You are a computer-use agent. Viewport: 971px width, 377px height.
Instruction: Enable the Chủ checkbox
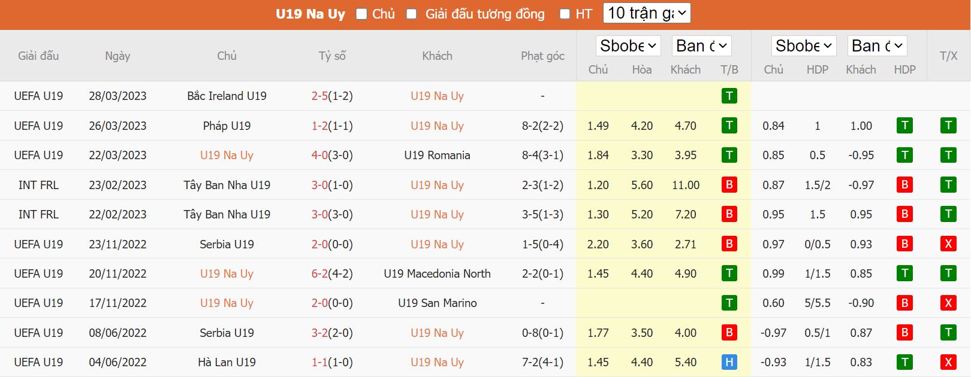pyautogui.click(x=361, y=14)
